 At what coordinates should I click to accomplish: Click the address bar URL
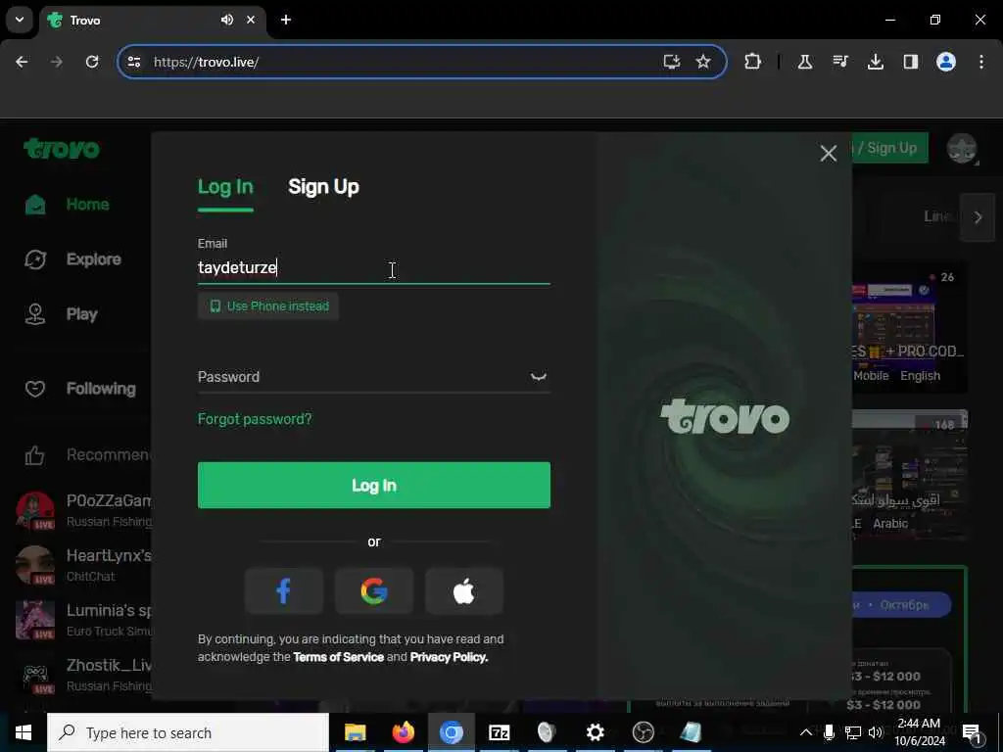pyautogui.click(x=206, y=62)
